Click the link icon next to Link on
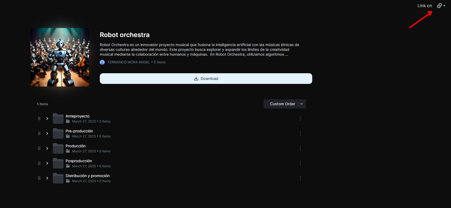The height and width of the screenshot is (208, 451). pyautogui.click(x=439, y=6)
